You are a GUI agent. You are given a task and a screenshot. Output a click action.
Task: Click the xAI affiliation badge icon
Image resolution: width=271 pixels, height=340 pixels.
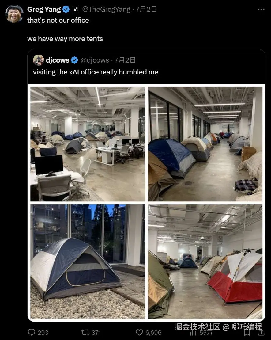pyautogui.click(x=75, y=9)
